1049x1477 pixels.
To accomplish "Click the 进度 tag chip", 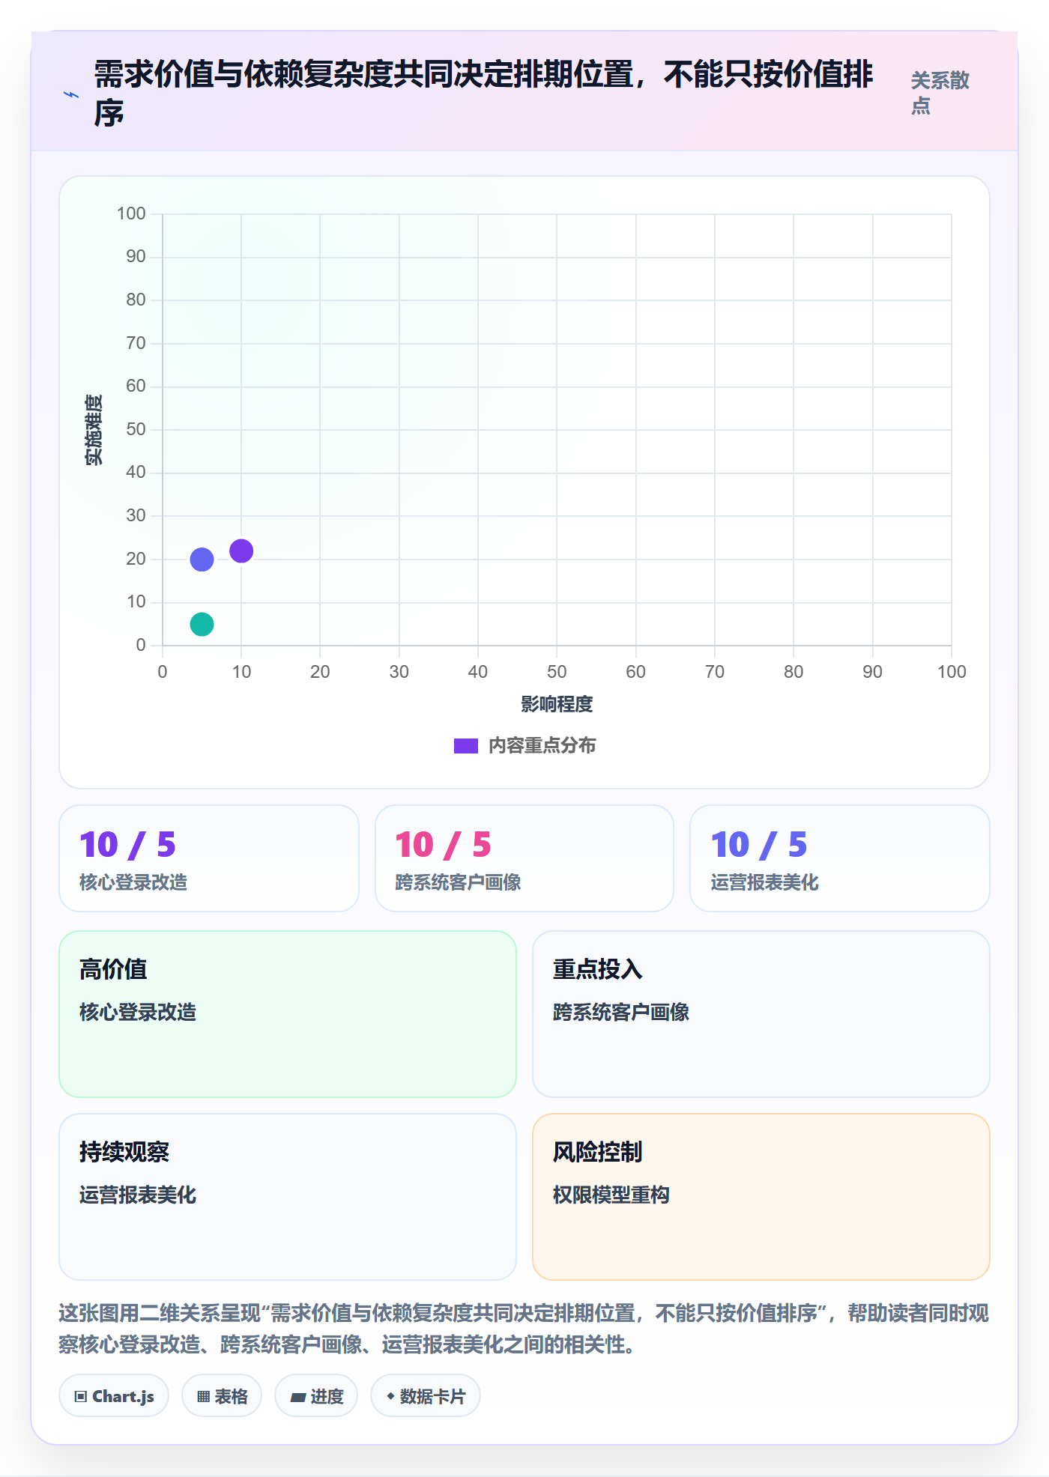I will click(x=316, y=1396).
